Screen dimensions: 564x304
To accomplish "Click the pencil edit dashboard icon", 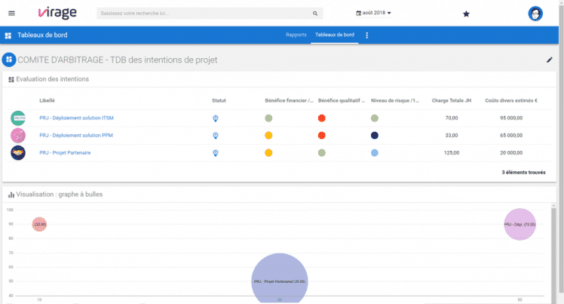I will [549, 60].
